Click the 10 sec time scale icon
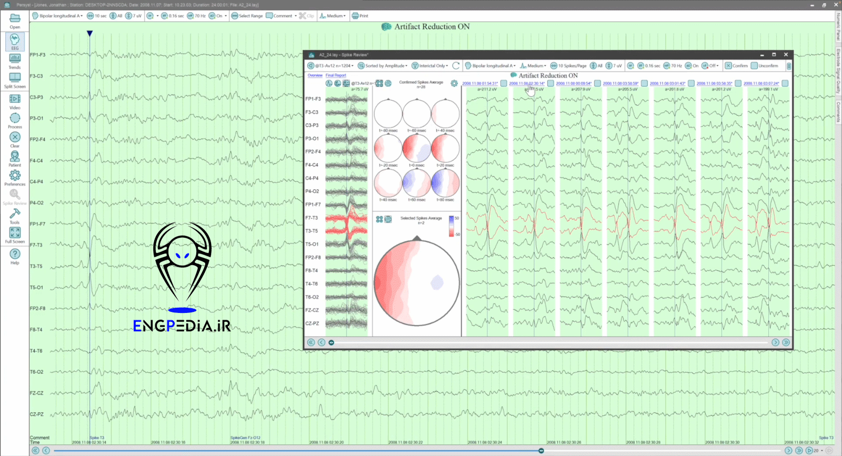 (x=90, y=16)
